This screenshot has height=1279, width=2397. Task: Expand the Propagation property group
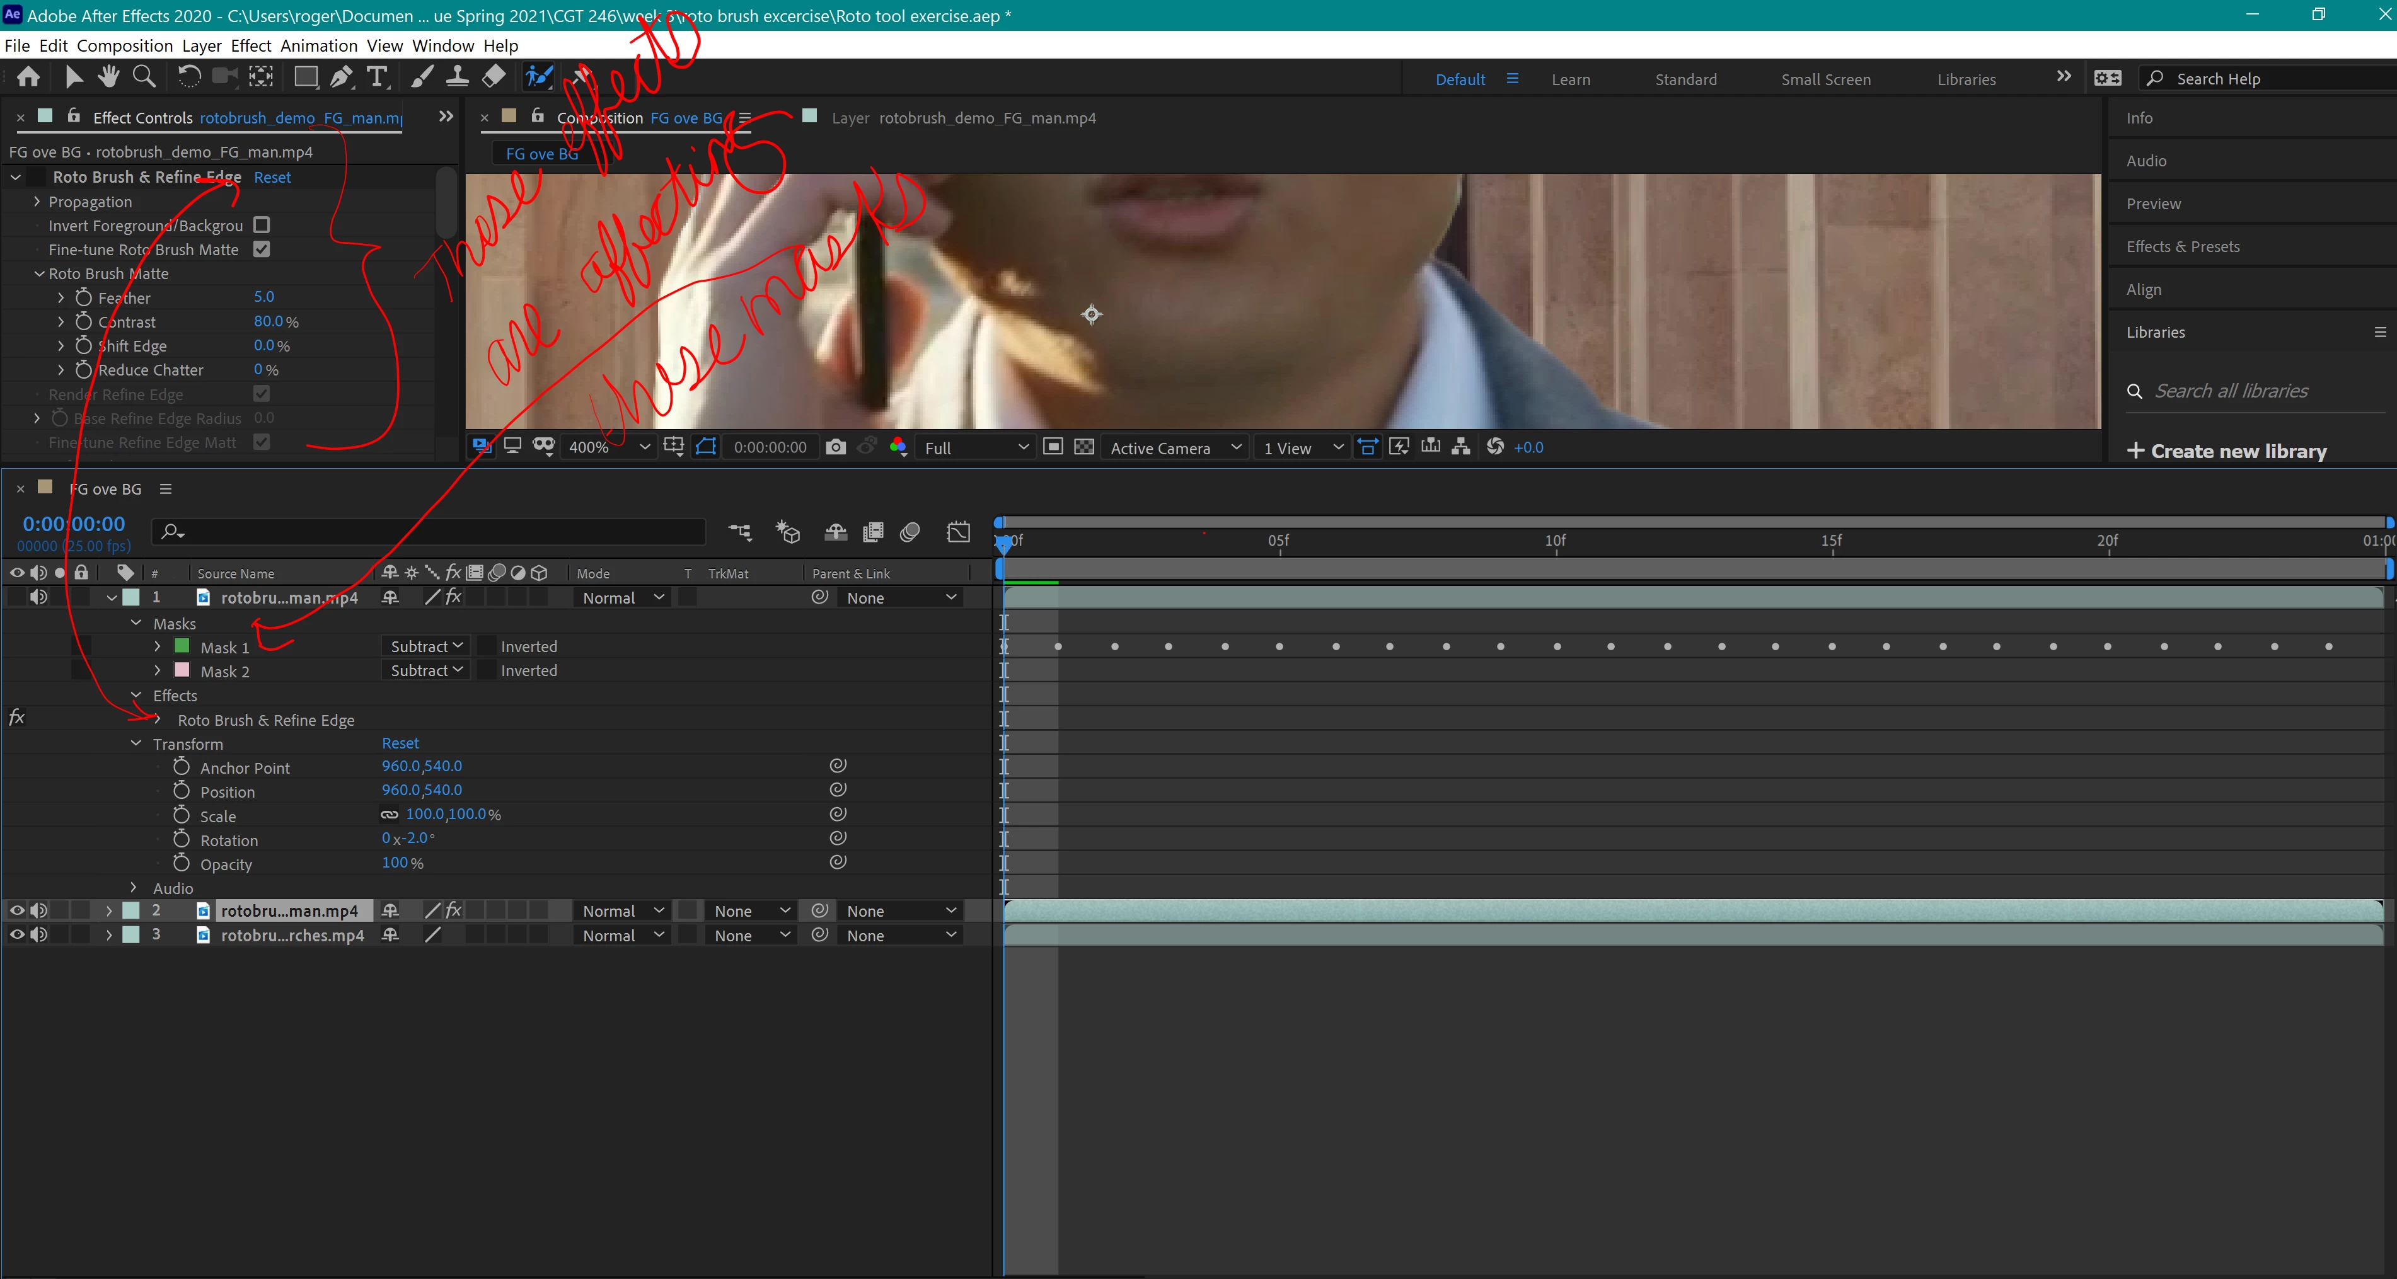pos(37,202)
